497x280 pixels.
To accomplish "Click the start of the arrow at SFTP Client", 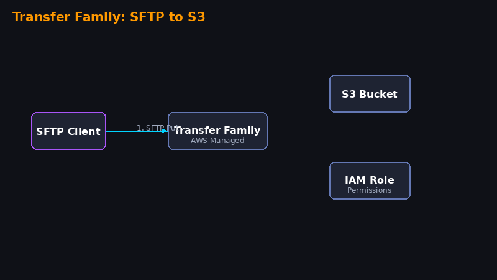I will point(107,131).
